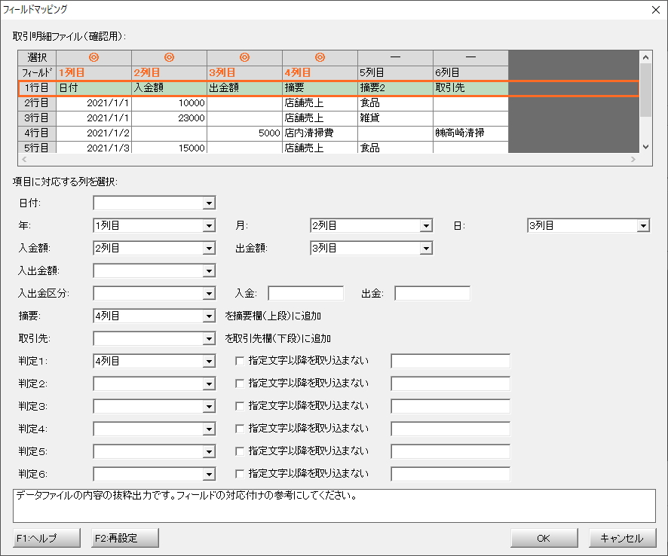Toggle 判定3 指定文字以降を取り込まない checkbox

tap(240, 406)
